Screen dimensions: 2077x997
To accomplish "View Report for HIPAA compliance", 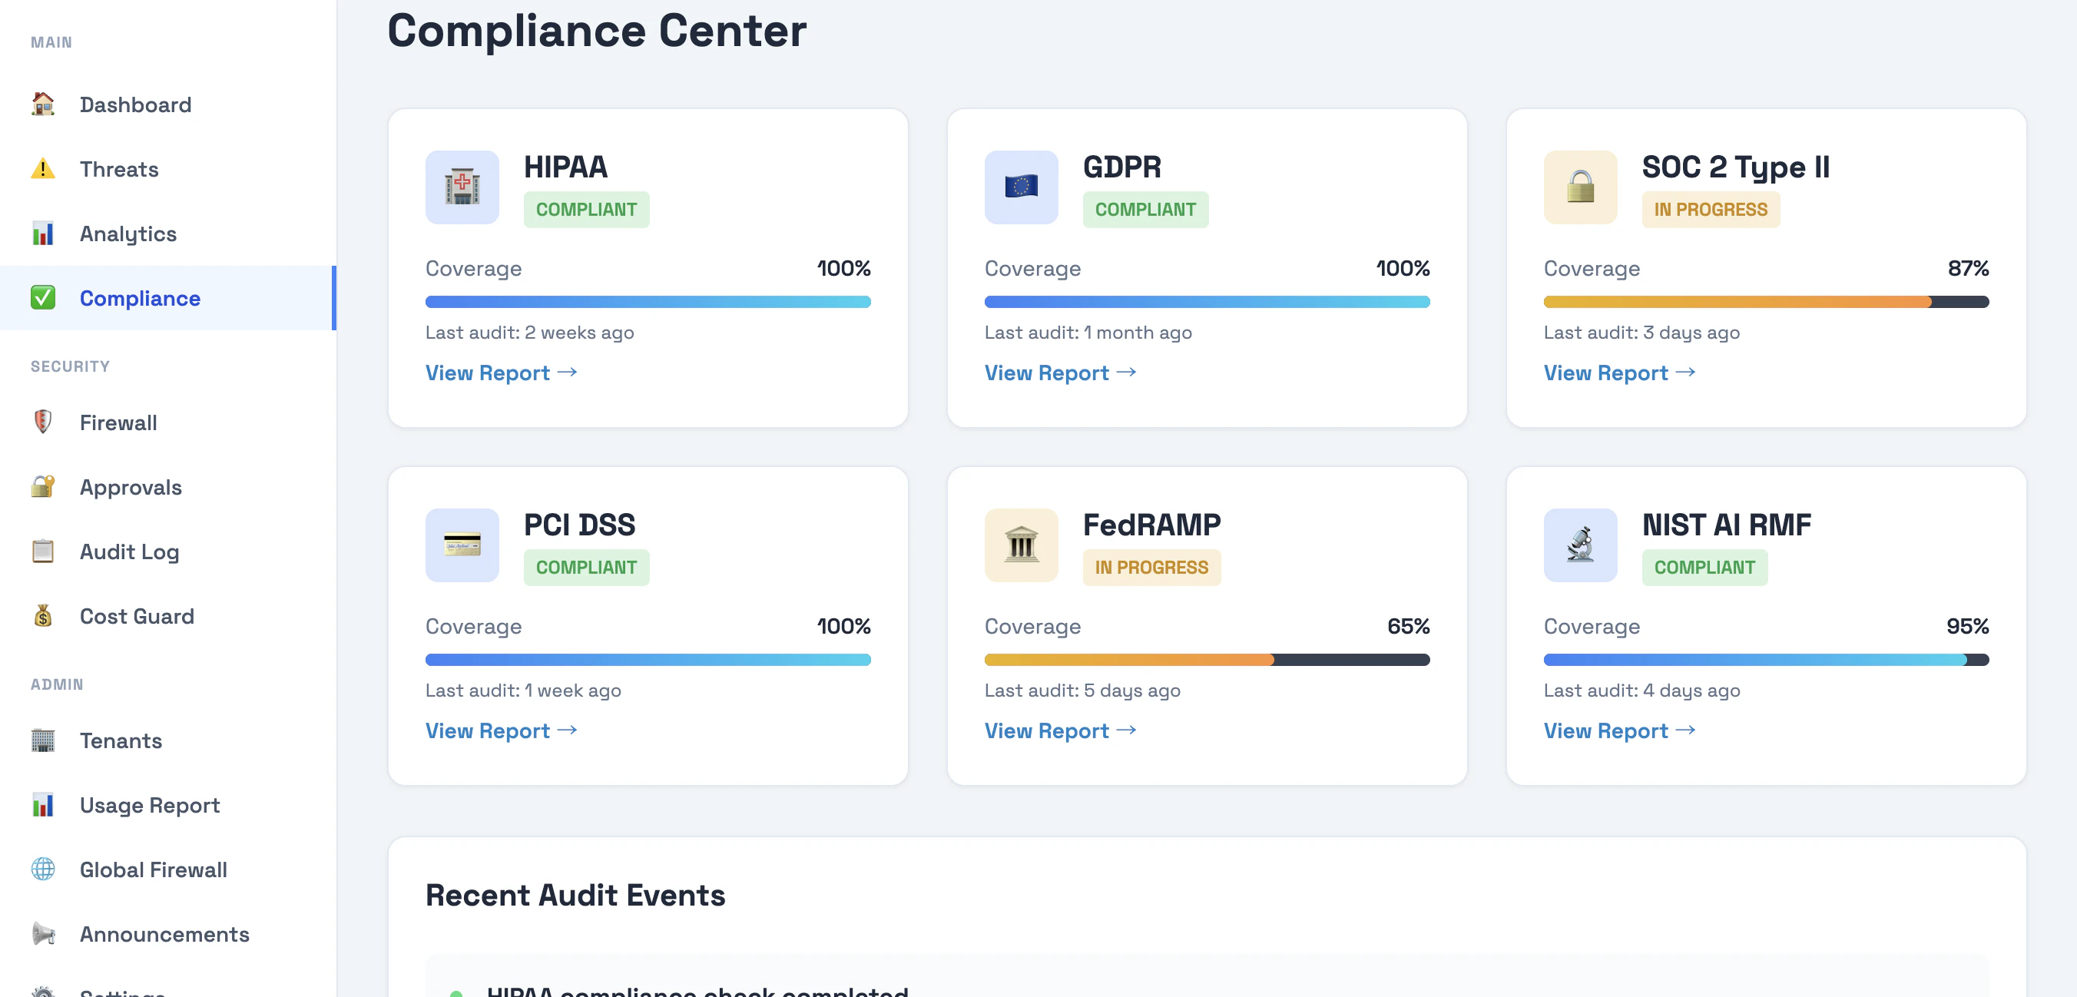I will point(501,373).
